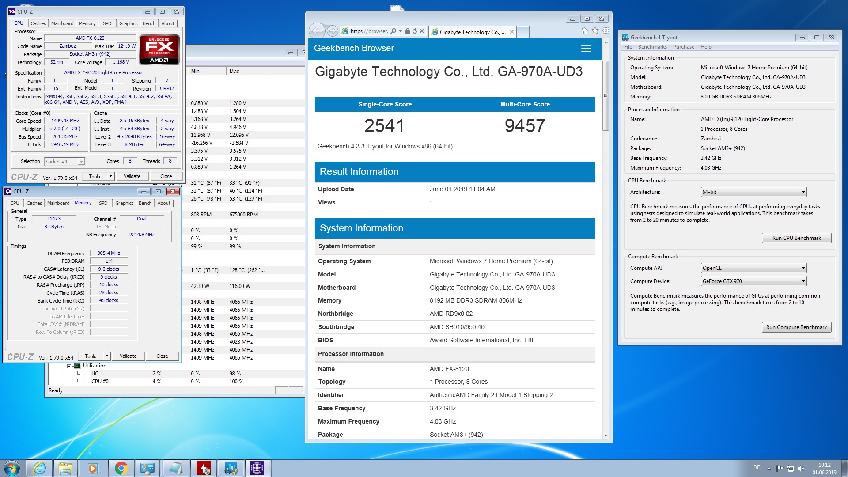848x477 pixels.
Task: Open the Geekbench Browser hamburger menu
Action: pos(586,49)
